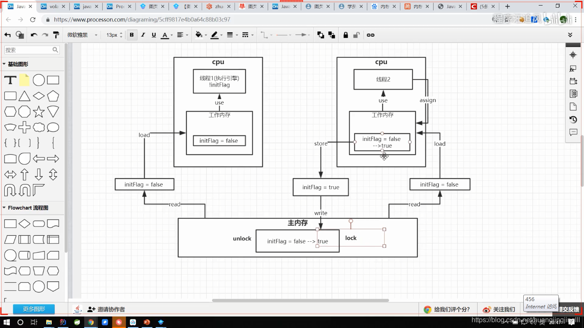Image resolution: width=584 pixels, height=328 pixels.
Task: Pick the right arrow shape
Action: coord(53,159)
